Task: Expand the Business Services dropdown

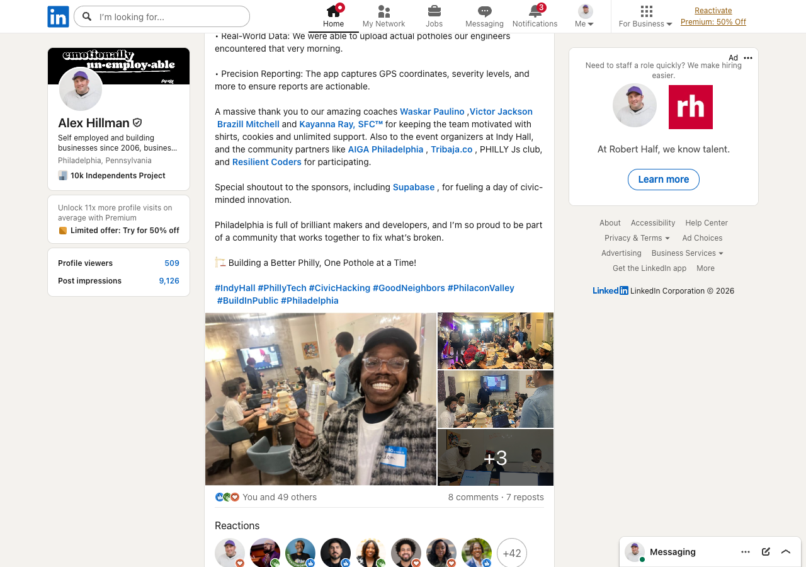Action: pyautogui.click(x=688, y=253)
